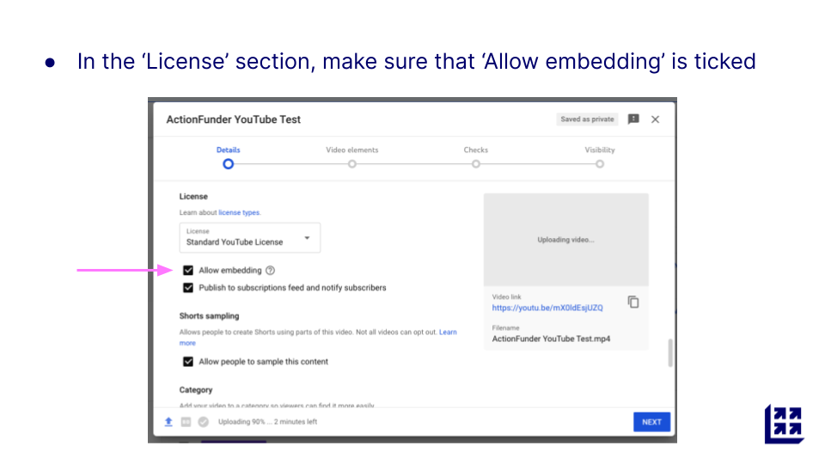Click the SD processing status icon
This screenshot has height=464, width=825.
(x=186, y=422)
